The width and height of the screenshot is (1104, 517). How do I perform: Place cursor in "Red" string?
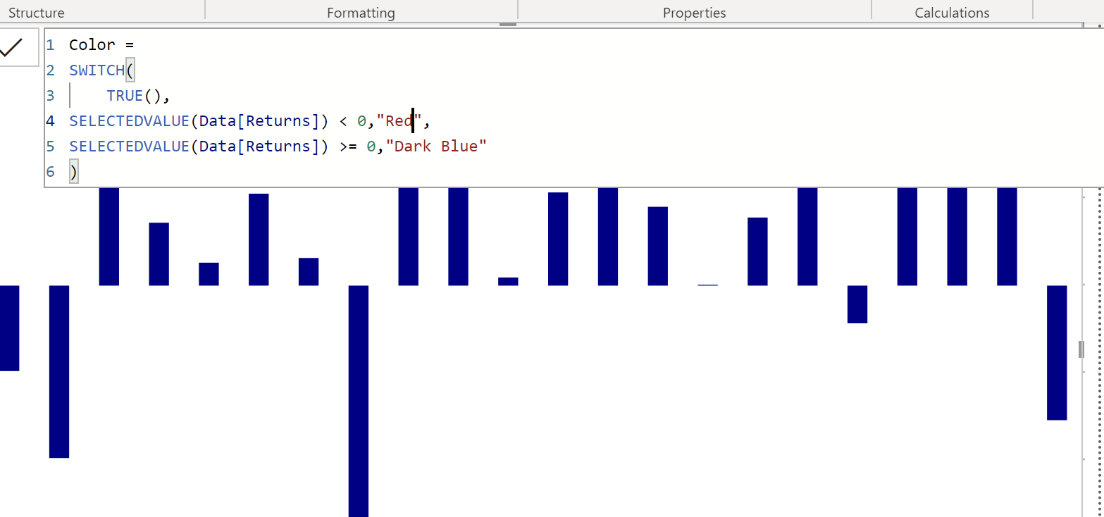399,121
